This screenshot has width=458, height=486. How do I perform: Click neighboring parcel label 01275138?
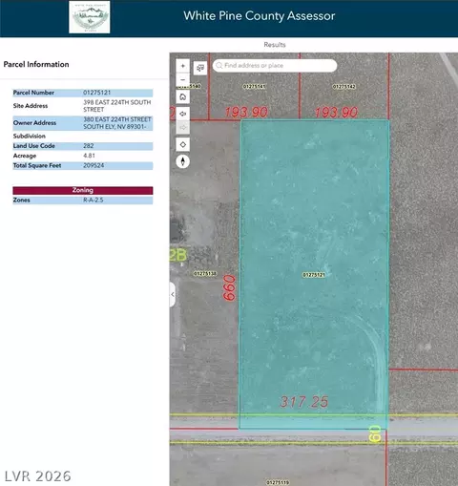click(205, 274)
